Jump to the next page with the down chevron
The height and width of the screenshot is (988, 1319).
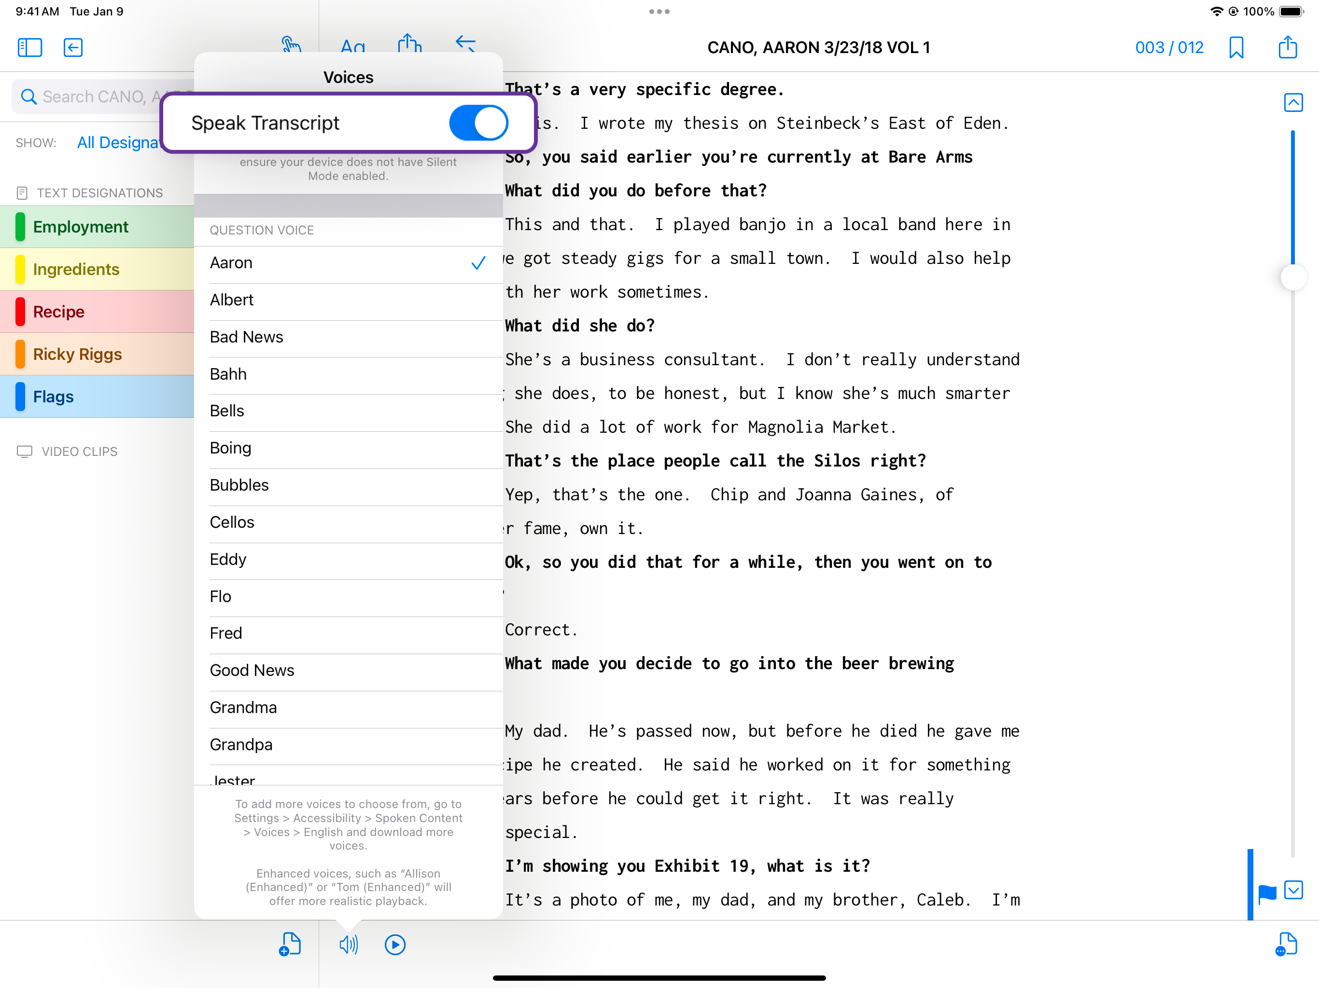click(x=1293, y=890)
